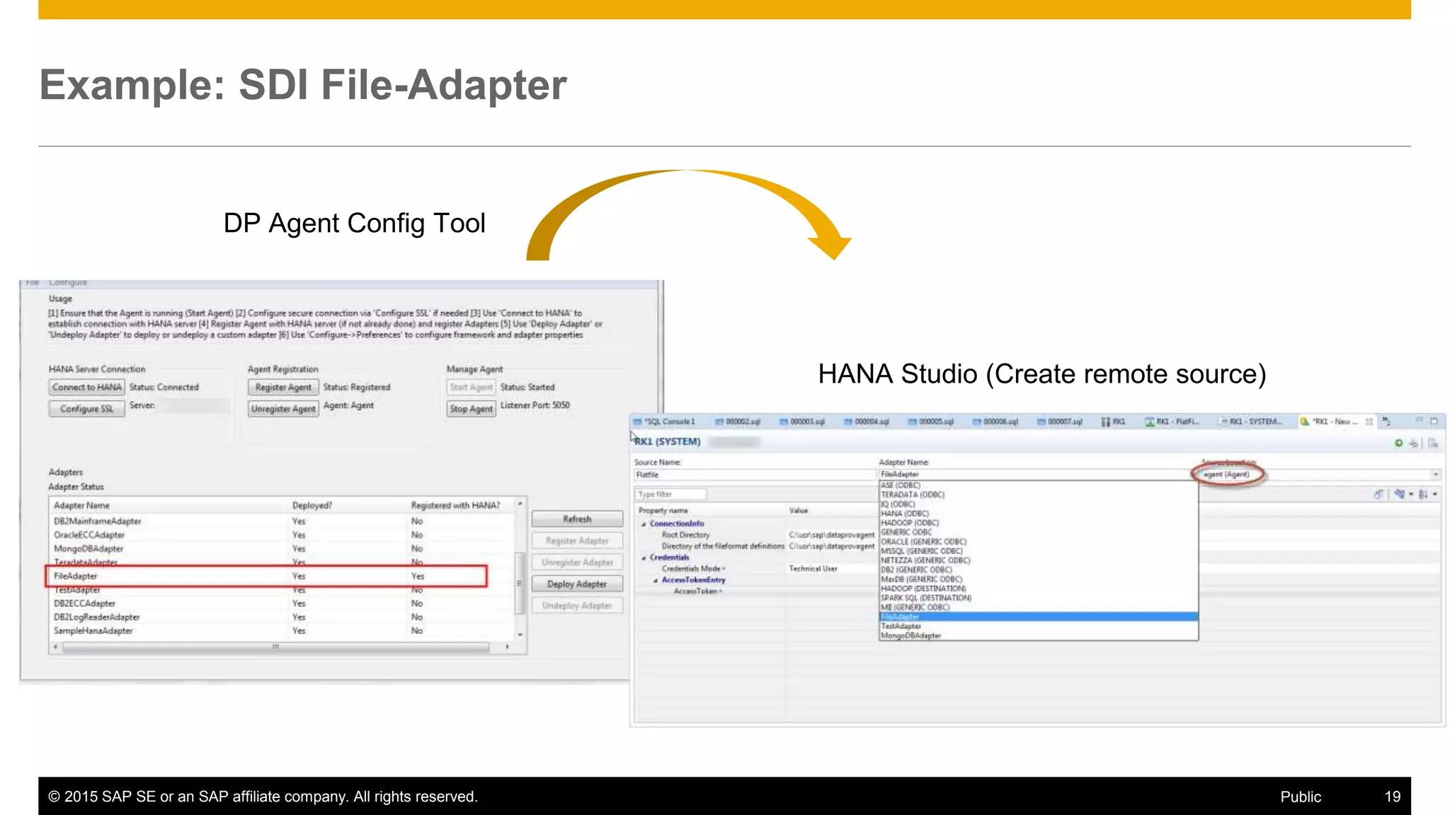The width and height of the screenshot is (1450, 815).
Task: Click the Undeploy Adapter button
Action: click(x=577, y=606)
